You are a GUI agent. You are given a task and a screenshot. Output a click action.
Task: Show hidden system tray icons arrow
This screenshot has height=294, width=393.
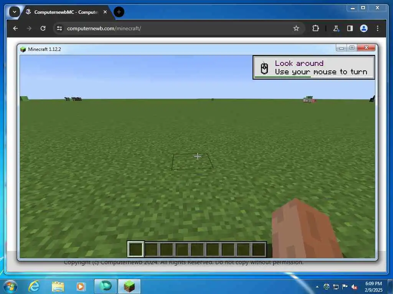[x=317, y=287]
